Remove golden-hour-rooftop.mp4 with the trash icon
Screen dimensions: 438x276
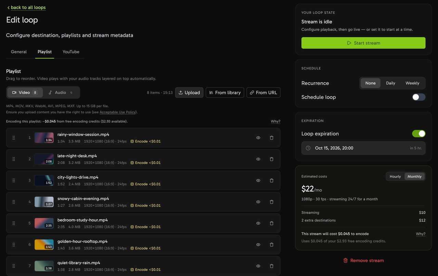click(x=272, y=245)
